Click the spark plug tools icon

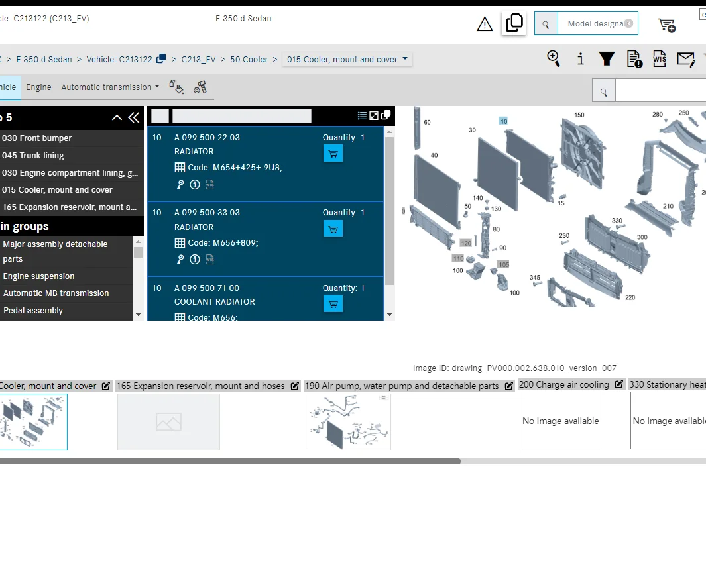click(x=200, y=87)
